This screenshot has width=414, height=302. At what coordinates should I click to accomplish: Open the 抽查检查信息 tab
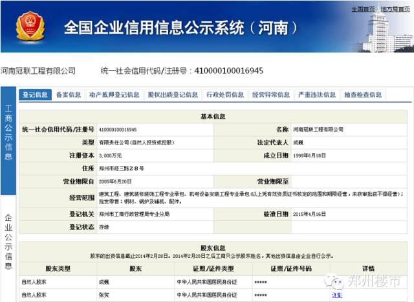363,95
